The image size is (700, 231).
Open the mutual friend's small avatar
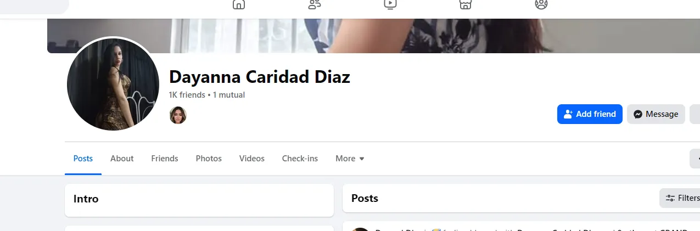[178, 115]
